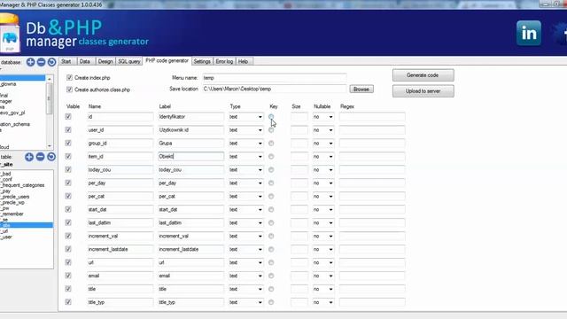Click scroll up arrow of database list
This screenshot has height=319, width=567.
(x=50, y=79)
